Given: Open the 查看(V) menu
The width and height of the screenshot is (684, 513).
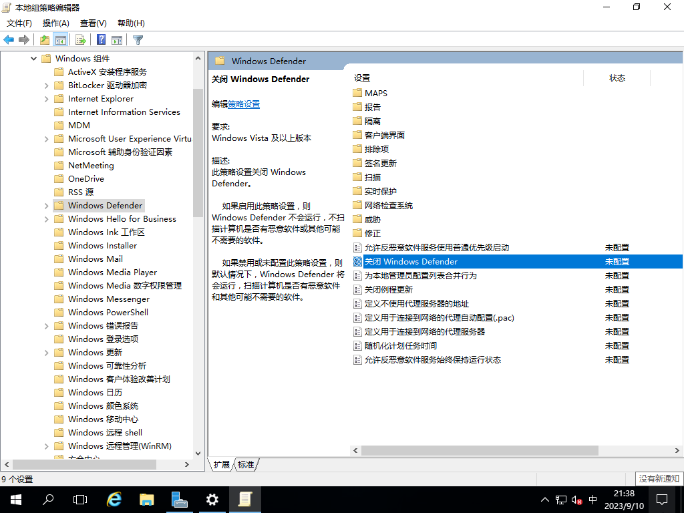Looking at the screenshot, I should (94, 23).
